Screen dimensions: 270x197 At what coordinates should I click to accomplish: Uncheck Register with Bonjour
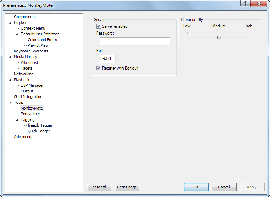[x=98, y=68]
